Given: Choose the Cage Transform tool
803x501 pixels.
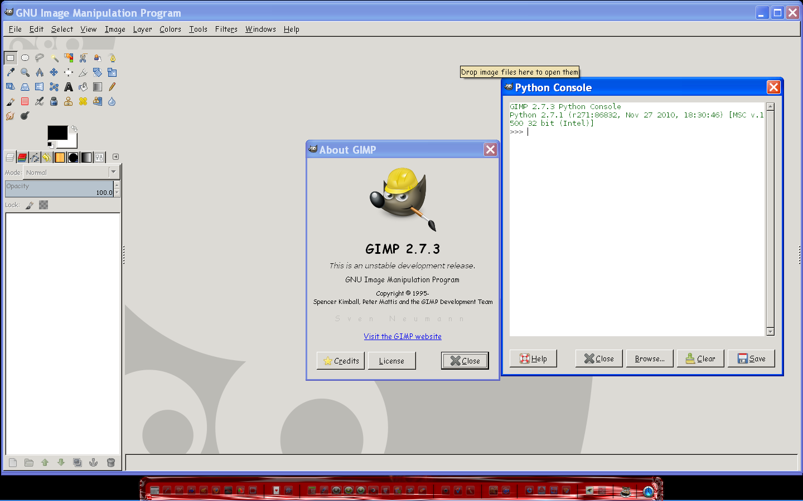Looking at the screenshot, I should click(x=54, y=87).
